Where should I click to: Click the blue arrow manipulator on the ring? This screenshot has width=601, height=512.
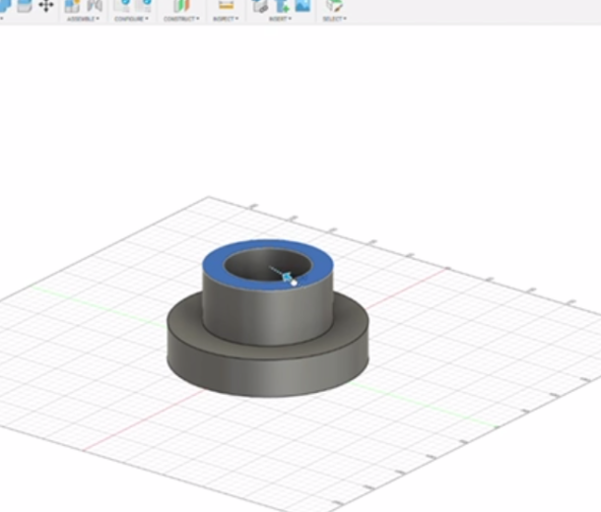pos(287,277)
